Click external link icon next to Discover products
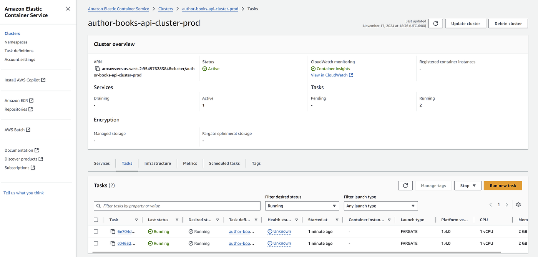The height and width of the screenshot is (257, 538). (x=41, y=159)
